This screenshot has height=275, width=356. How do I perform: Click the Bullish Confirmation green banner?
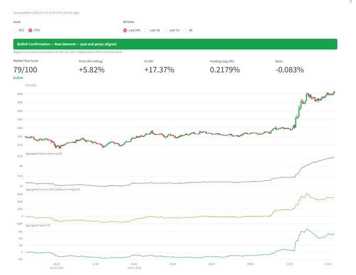click(x=175, y=44)
